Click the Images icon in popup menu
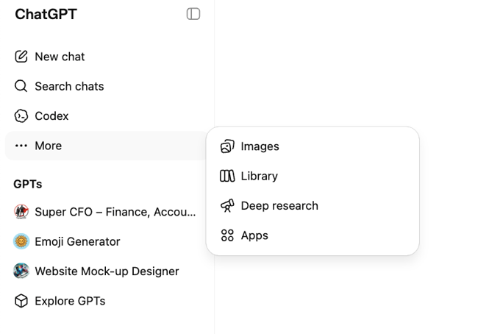The height and width of the screenshot is (334, 478). (227, 146)
